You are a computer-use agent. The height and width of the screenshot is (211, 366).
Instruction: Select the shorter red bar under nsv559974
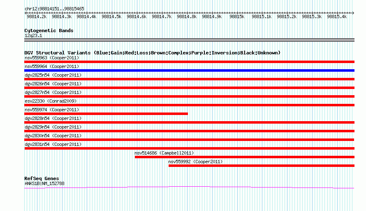106,114
